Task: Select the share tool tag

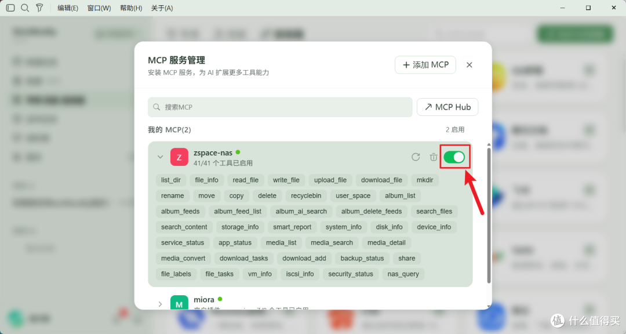Action: (407, 259)
